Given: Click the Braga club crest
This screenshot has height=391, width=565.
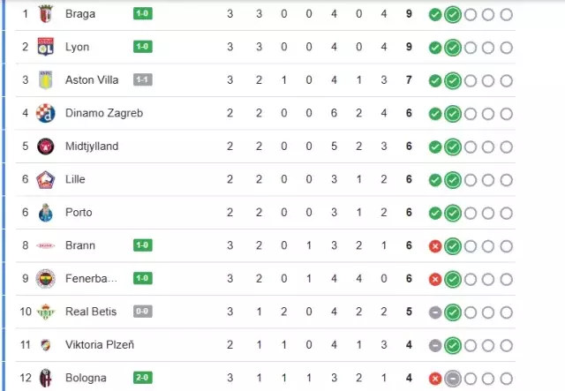Looking at the screenshot, I should click(x=46, y=14).
